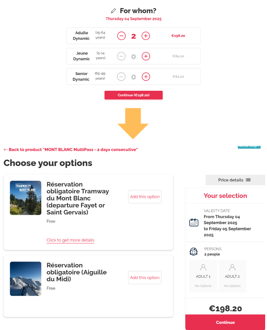This screenshot has height=330, width=267.
Task: Add Aiguille du Midi reservation option
Action: (x=145, y=277)
